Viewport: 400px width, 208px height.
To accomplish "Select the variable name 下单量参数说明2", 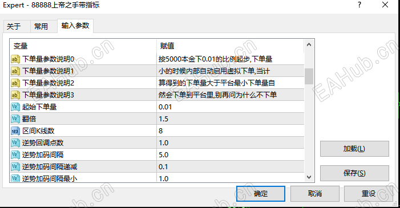I will pos(48,83).
